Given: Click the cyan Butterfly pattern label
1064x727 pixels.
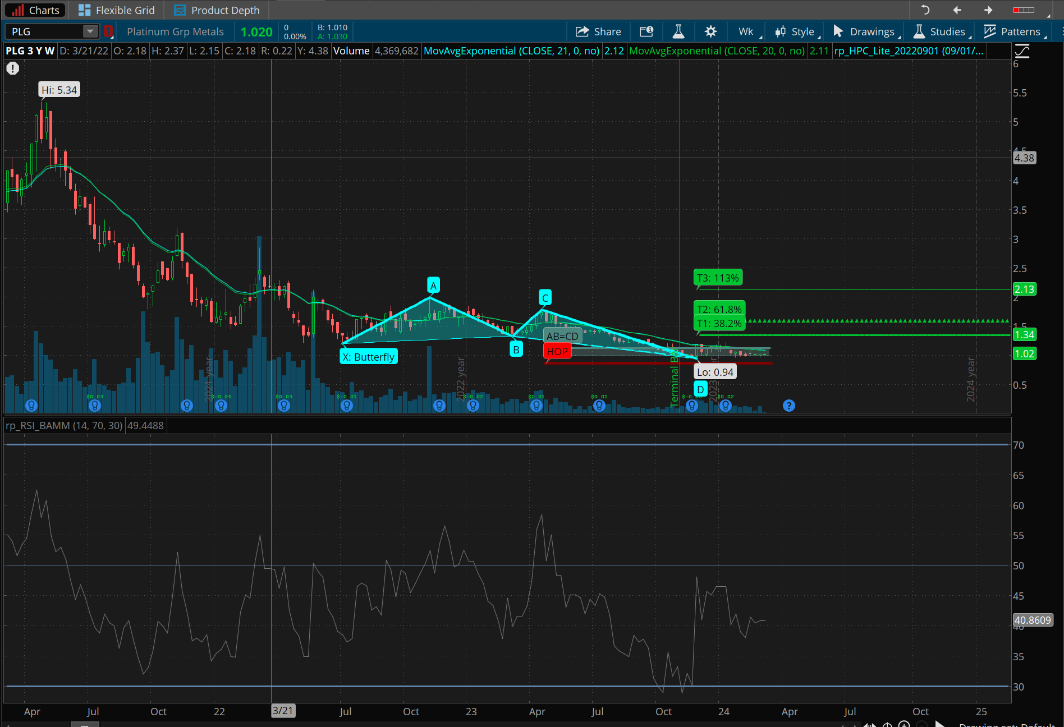Looking at the screenshot, I should [369, 357].
